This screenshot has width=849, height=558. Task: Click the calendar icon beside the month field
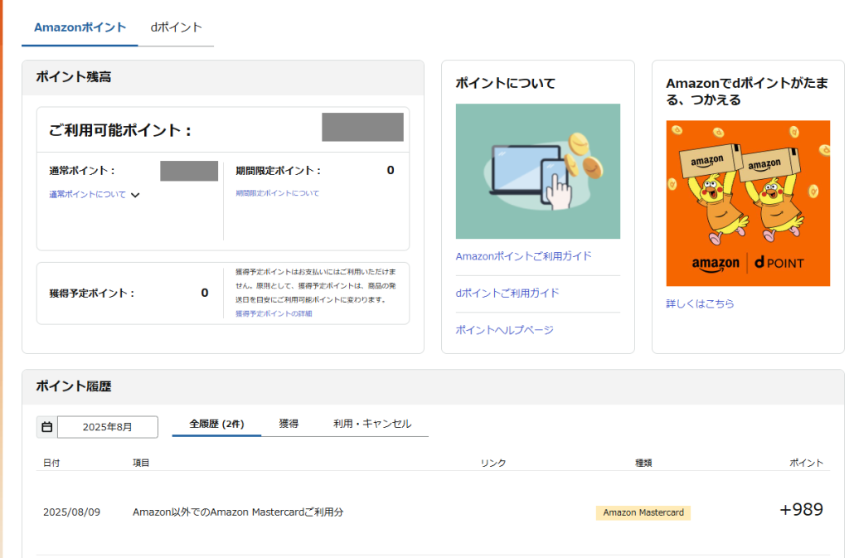tap(47, 427)
